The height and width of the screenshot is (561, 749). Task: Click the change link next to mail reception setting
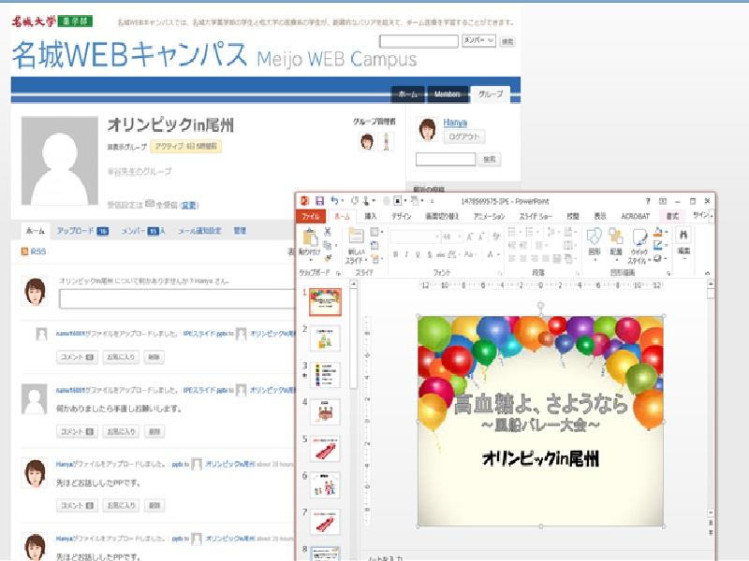pos(189,205)
